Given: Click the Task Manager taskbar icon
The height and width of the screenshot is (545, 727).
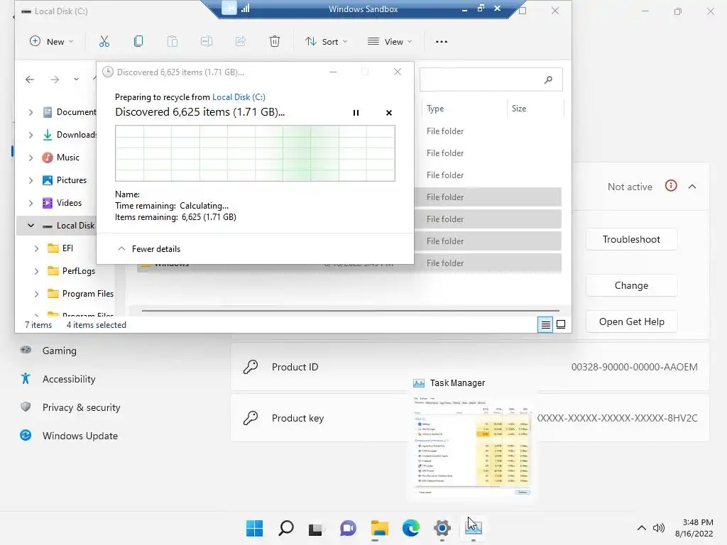Looking at the screenshot, I should (x=474, y=528).
